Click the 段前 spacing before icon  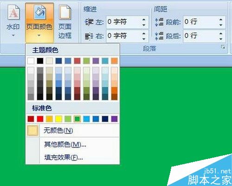159,22
